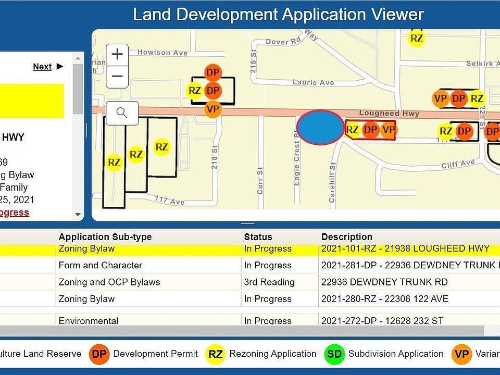
Task: Zoom out with the map minus button
Action: click(x=117, y=77)
